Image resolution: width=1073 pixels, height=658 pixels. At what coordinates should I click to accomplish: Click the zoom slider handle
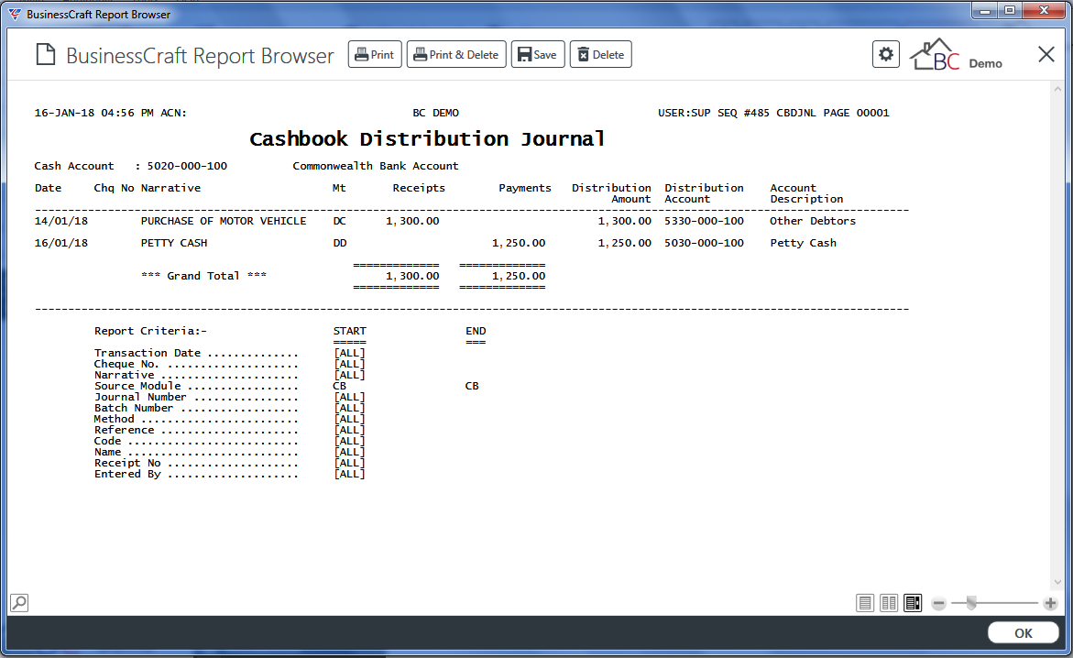point(971,602)
